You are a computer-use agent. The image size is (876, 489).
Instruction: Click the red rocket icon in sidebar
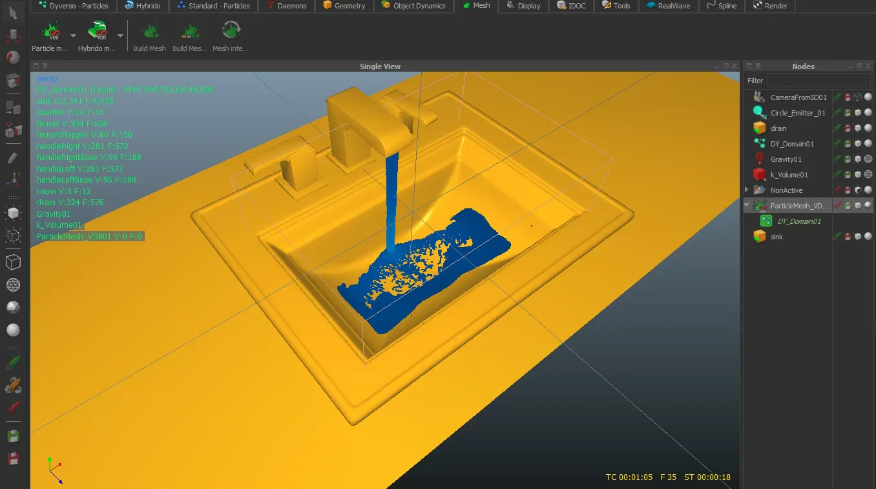[13, 407]
